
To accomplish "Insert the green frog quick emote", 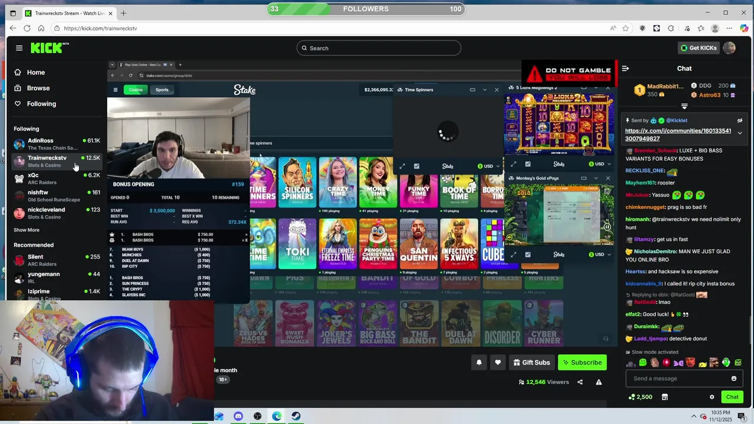I will [642, 363].
